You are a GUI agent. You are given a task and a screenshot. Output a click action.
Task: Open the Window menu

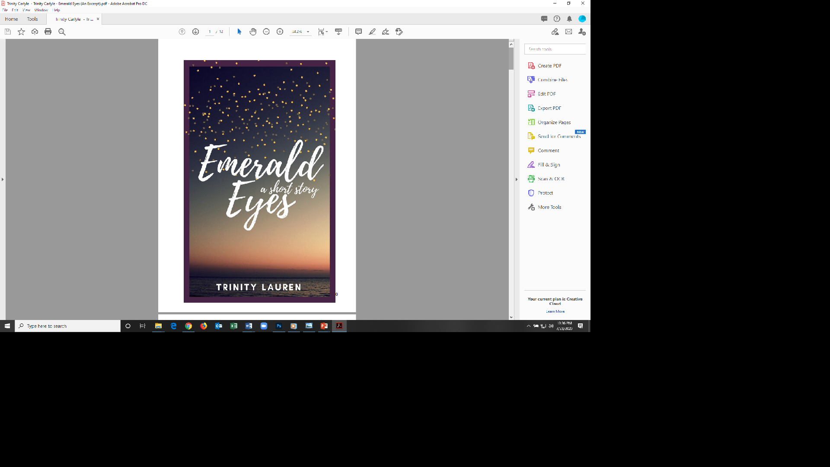click(41, 10)
